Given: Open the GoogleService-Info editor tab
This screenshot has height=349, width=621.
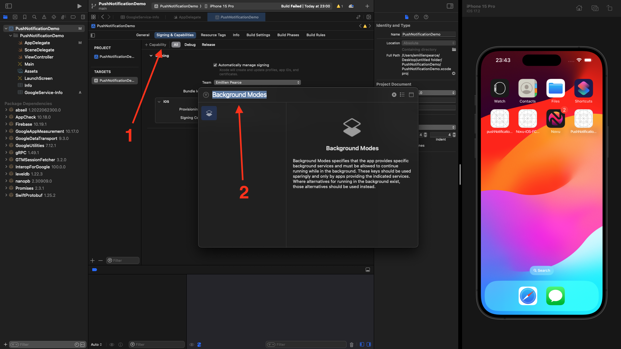Looking at the screenshot, I should [140, 17].
